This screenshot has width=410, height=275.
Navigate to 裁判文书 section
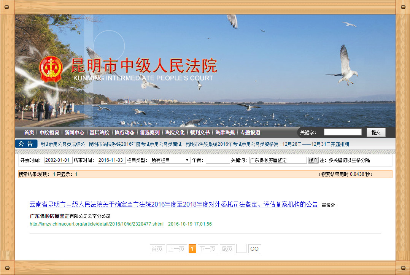[x=200, y=132]
